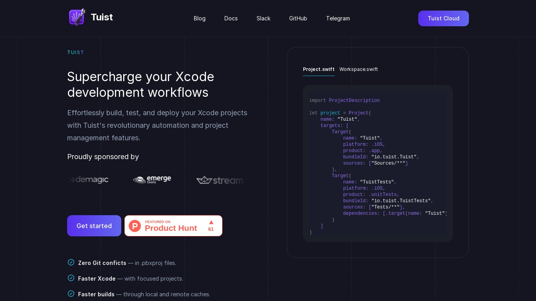Click the "Zero Git conficts" feature line

pos(122,263)
